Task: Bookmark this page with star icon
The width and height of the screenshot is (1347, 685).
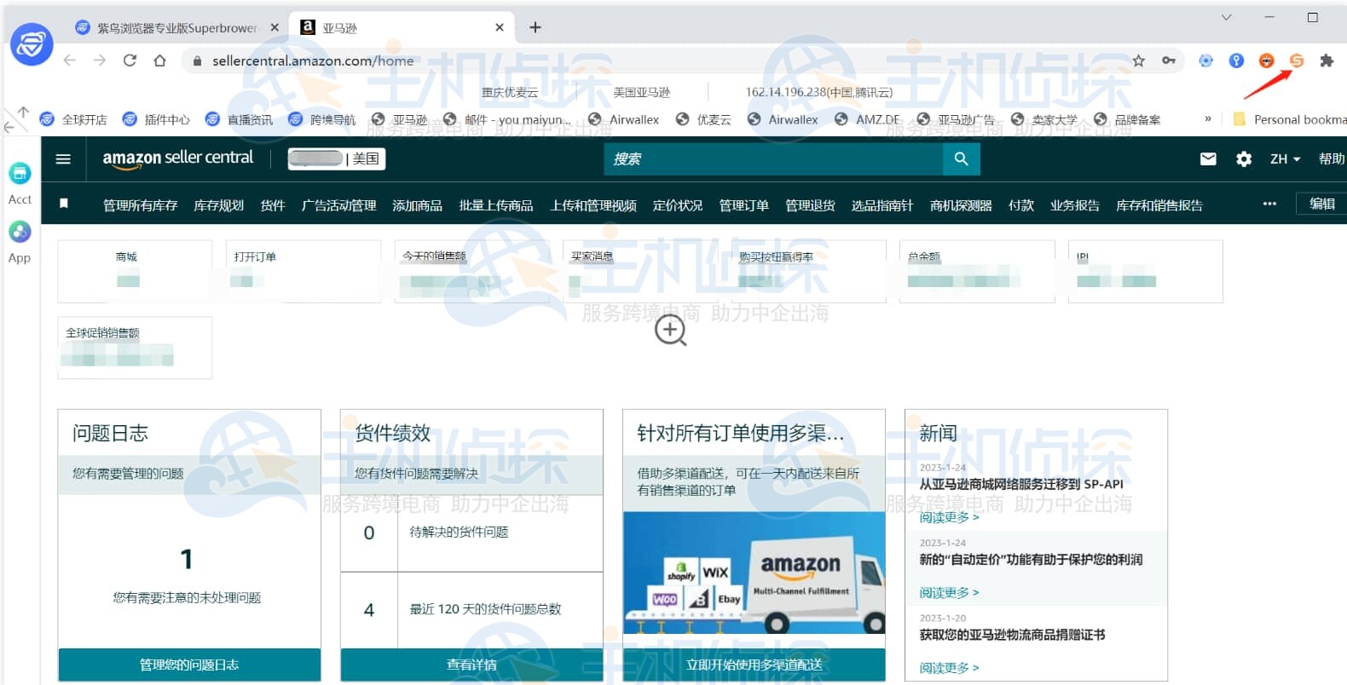Action: tap(1139, 60)
